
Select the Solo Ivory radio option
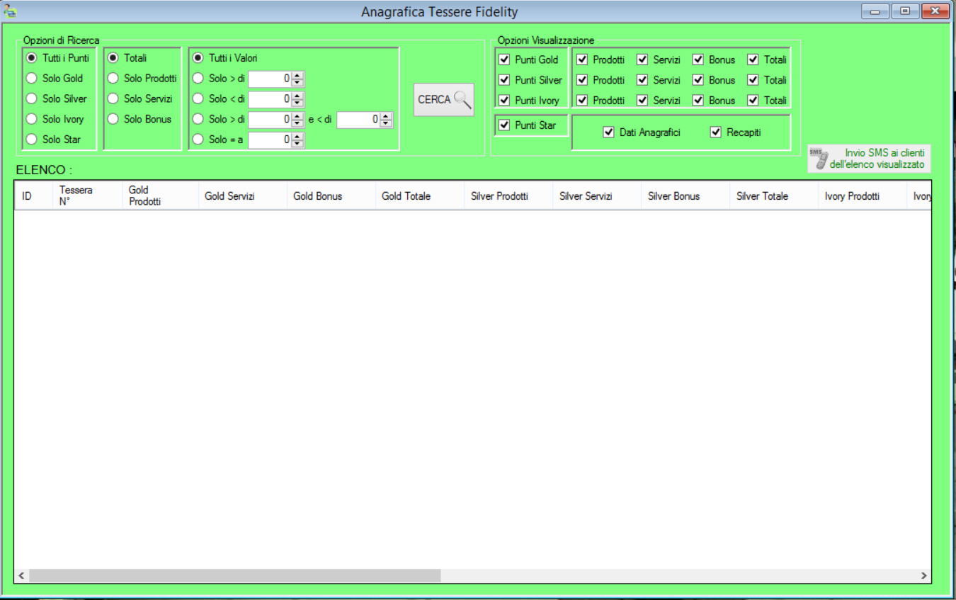click(x=55, y=119)
